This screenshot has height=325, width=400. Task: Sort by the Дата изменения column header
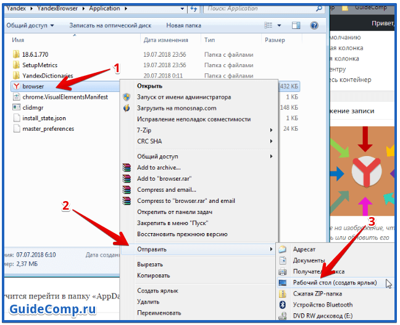click(166, 40)
